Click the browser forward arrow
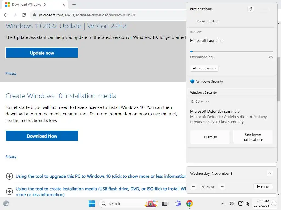Viewport: 281px width, 210px height. click(15, 15)
